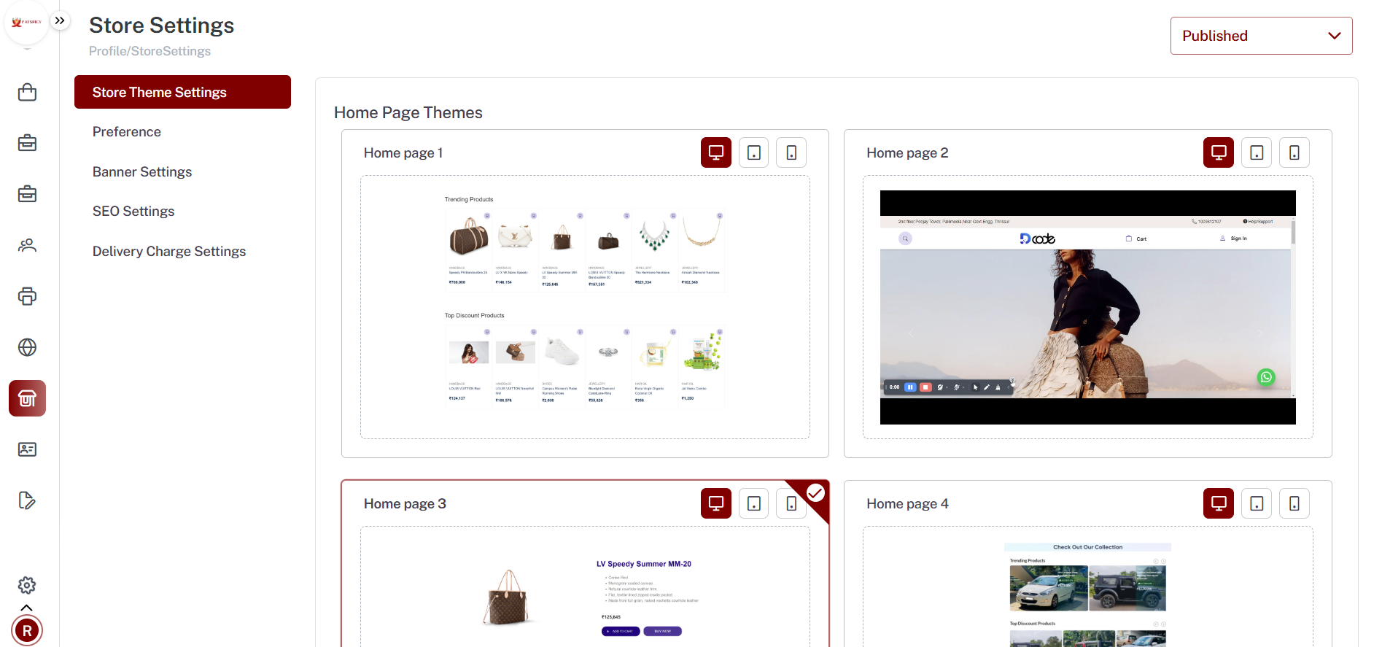The image size is (1382, 647).
Task: Expand the sidebar with double-chevron button
Action: [x=60, y=20]
